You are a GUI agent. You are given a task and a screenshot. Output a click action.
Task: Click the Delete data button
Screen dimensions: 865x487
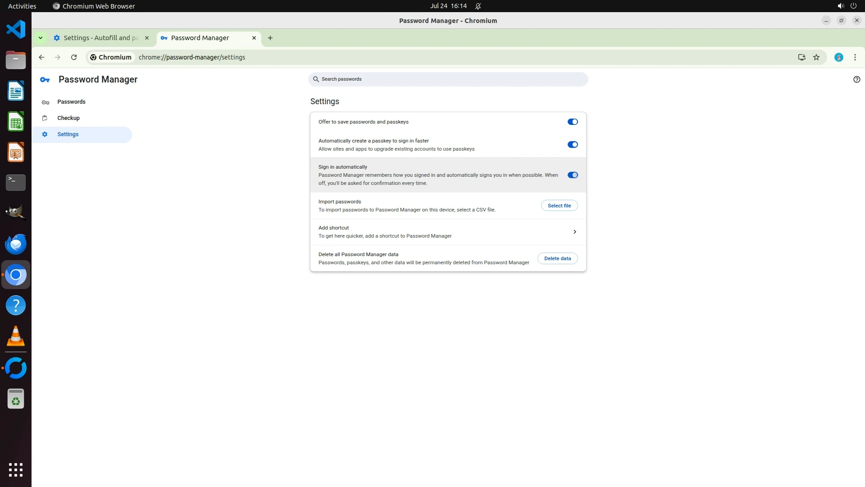pyautogui.click(x=557, y=258)
